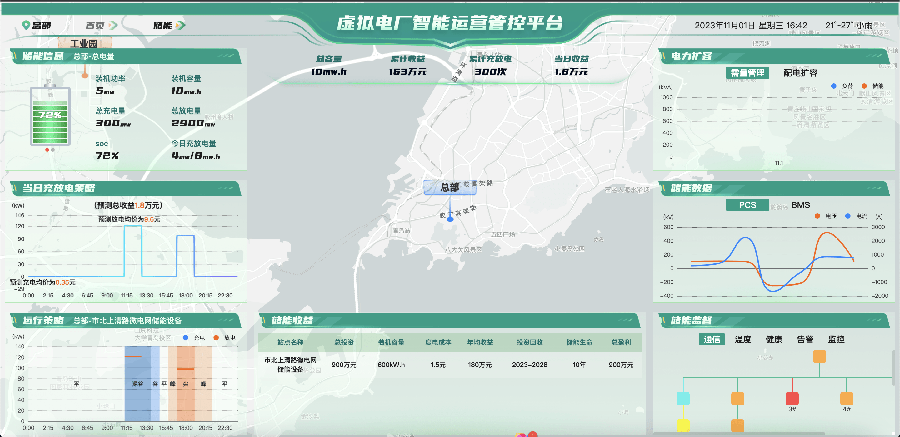The image size is (900, 437).
Task: Select the gray carousel dot below the battery
Action: (53, 150)
